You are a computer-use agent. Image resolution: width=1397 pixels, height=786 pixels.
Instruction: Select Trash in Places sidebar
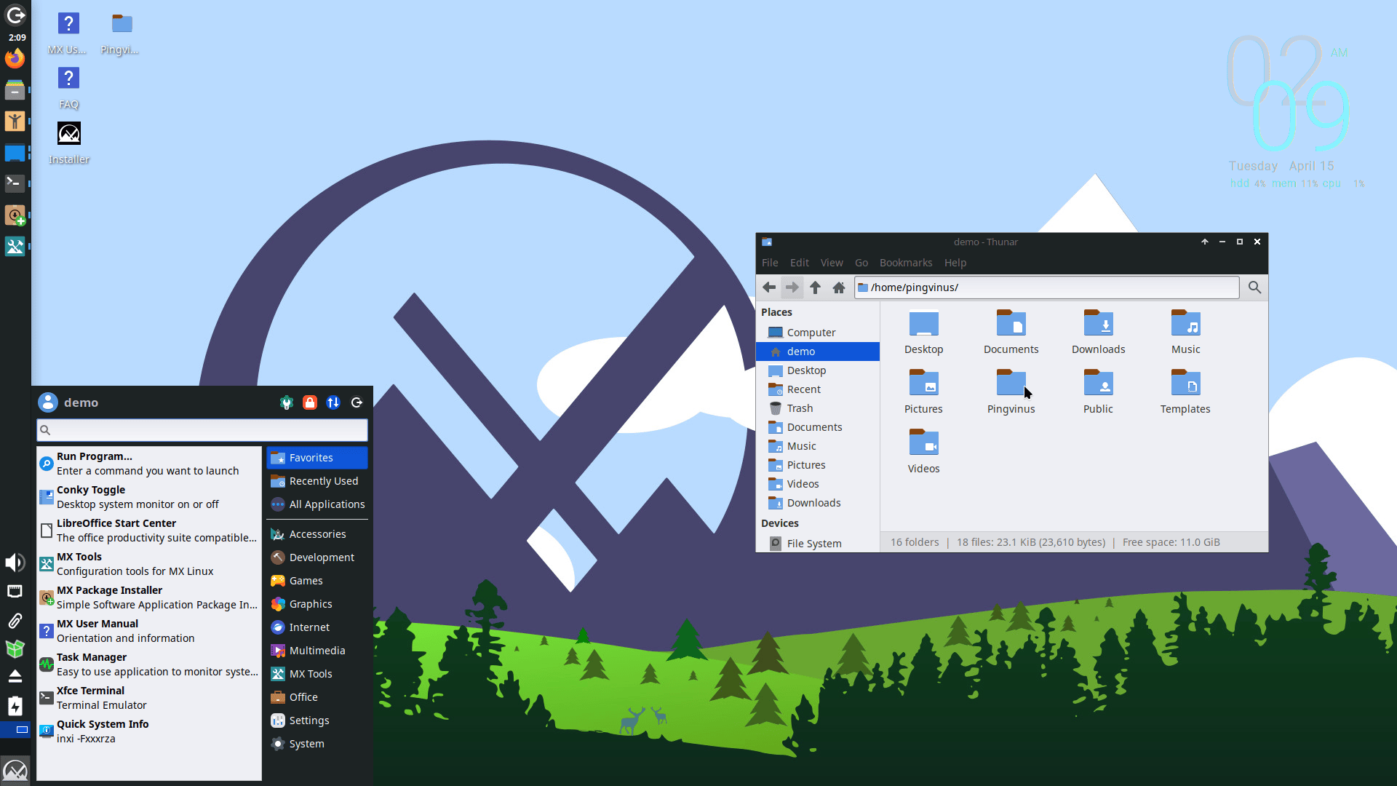coord(818,408)
